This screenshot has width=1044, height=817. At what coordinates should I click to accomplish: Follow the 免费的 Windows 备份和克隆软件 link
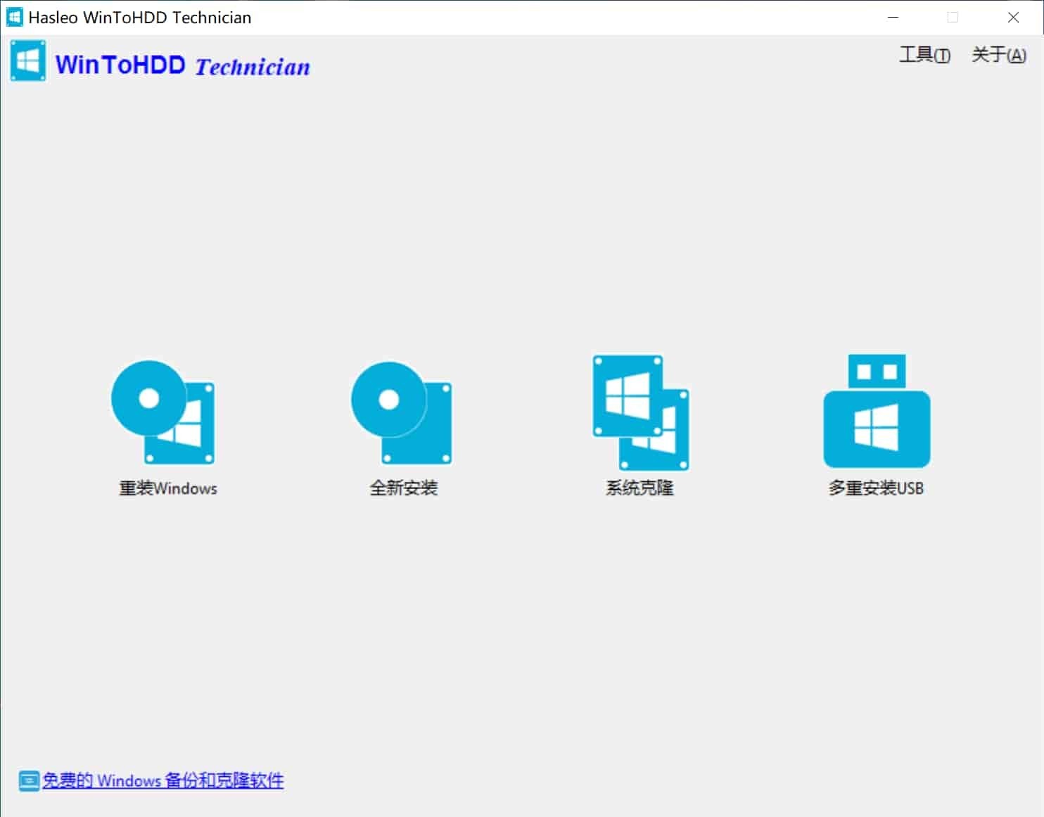[x=163, y=780]
